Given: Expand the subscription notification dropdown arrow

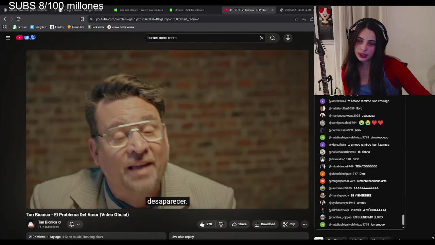Looking at the screenshot, I should coord(78,224).
